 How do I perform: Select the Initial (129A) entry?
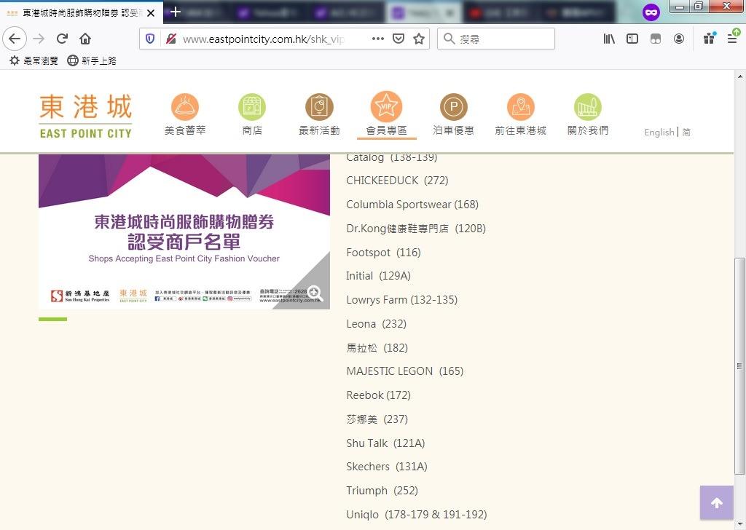click(x=378, y=276)
